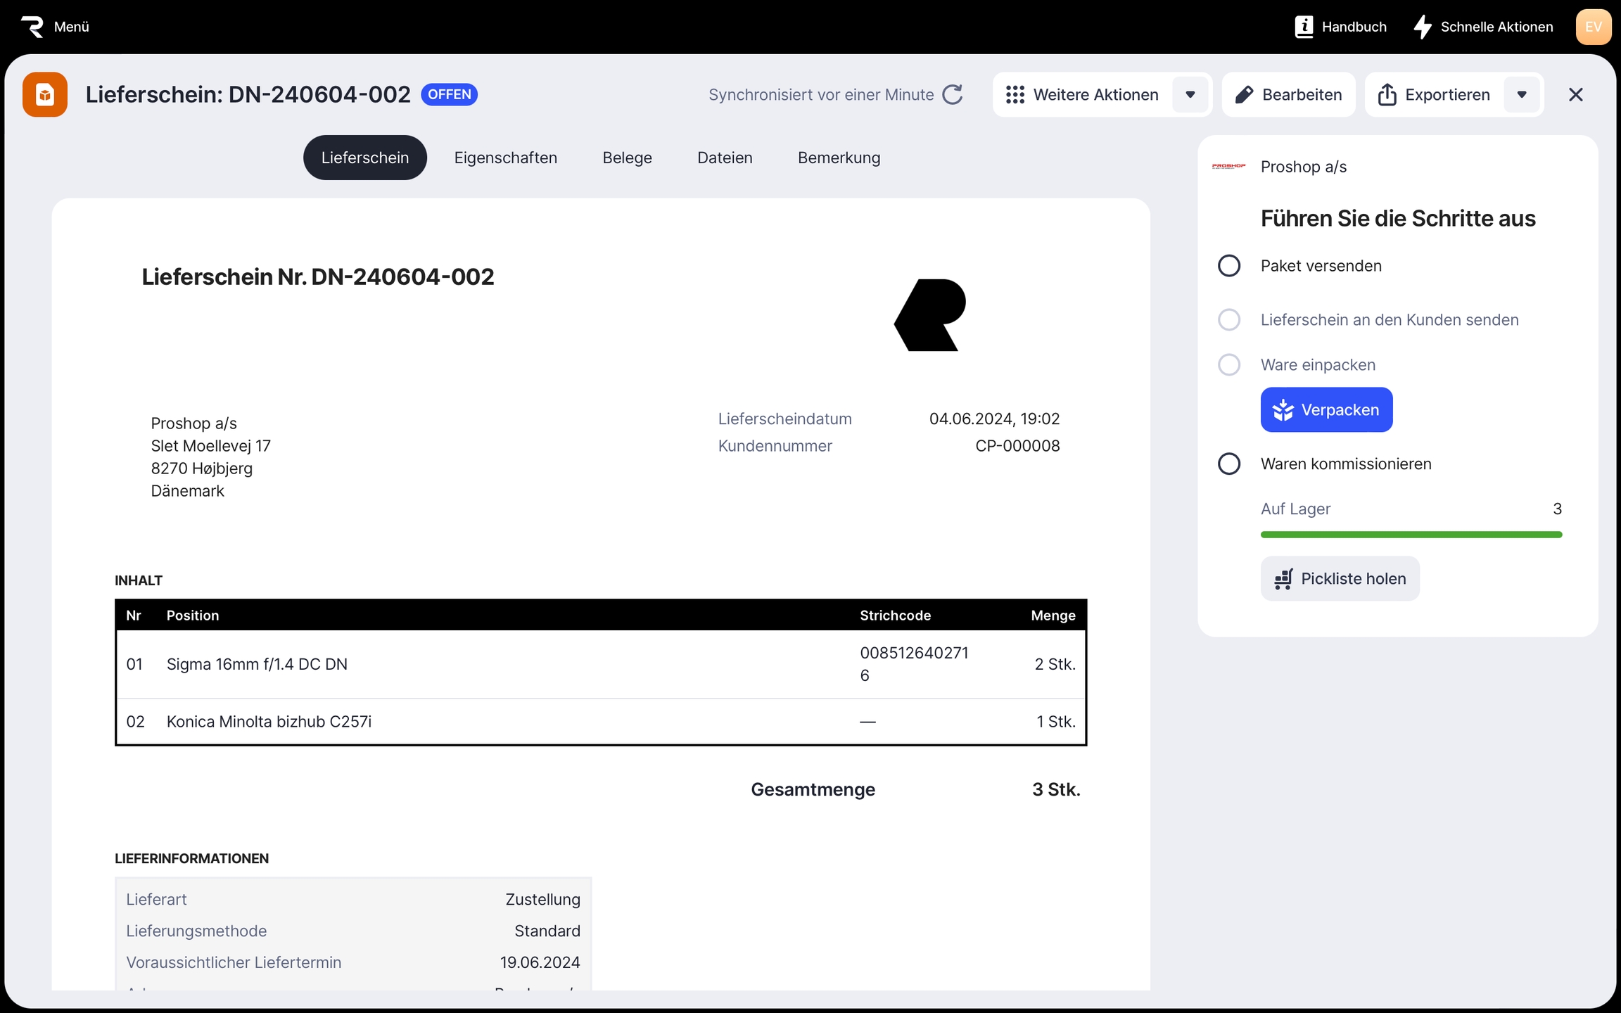Click the Proshop company logo
Viewport: 1621px width, 1013px height.
point(1228,167)
